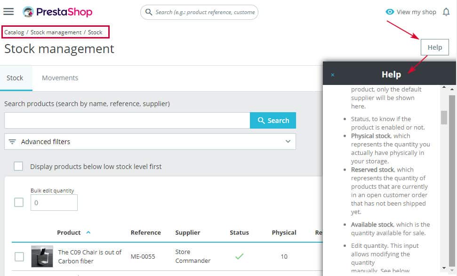Click the eye icon beside View my shop
The height and width of the screenshot is (276, 457).
[x=390, y=12]
